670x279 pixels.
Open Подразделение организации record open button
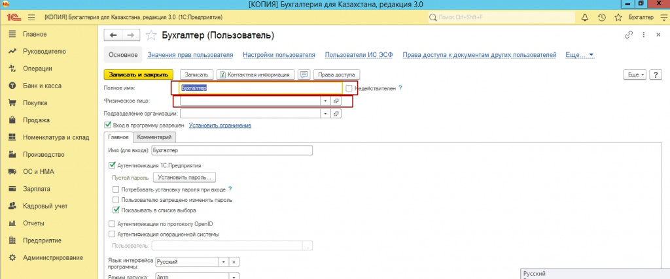point(336,114)
